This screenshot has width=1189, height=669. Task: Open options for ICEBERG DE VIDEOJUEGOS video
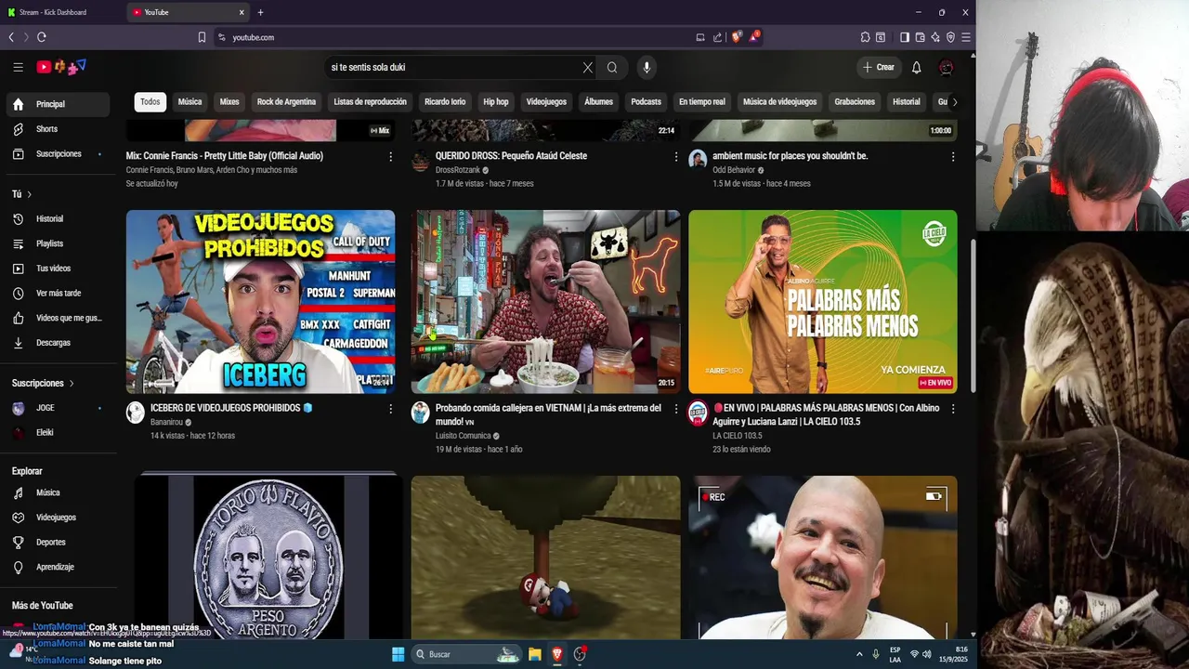390,409
